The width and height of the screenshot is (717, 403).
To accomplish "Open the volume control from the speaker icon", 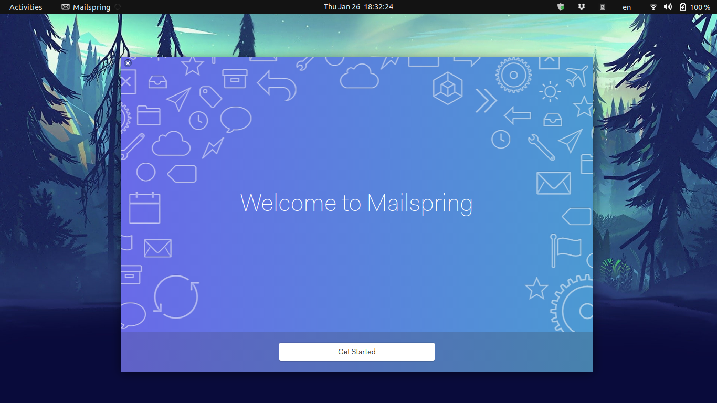I will pos(668,7).
